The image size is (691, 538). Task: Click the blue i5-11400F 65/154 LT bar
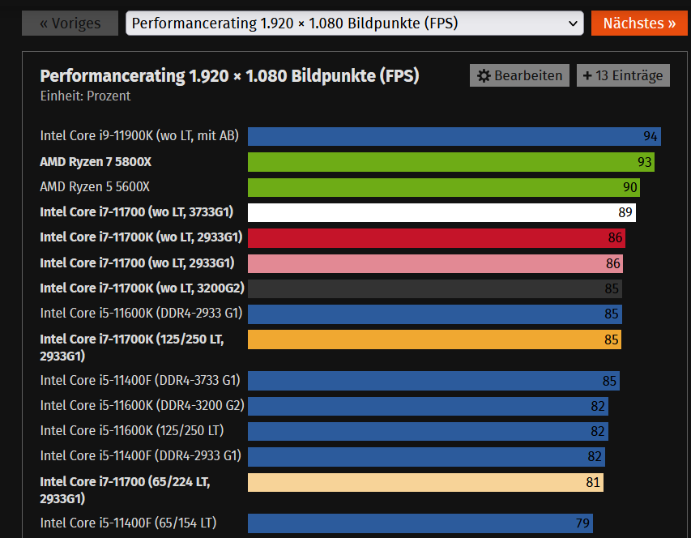pyautogui.click(x=420, y=523)
